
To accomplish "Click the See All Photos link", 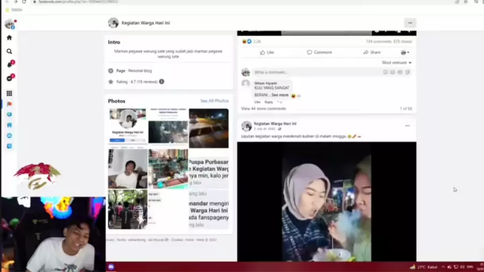I will pyautogui.click(x=214, y=101).
